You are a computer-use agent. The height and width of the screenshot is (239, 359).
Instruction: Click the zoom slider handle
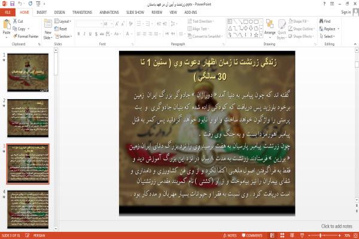(x=321, y=235)
